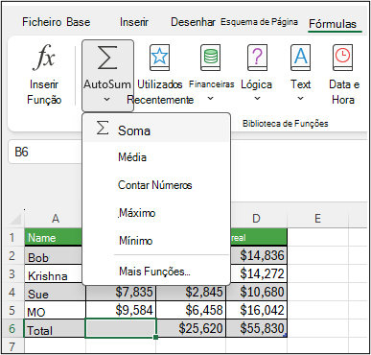Click the cell containing Krishna
Viewport: 371px width, 355px height.
[54, 274]
